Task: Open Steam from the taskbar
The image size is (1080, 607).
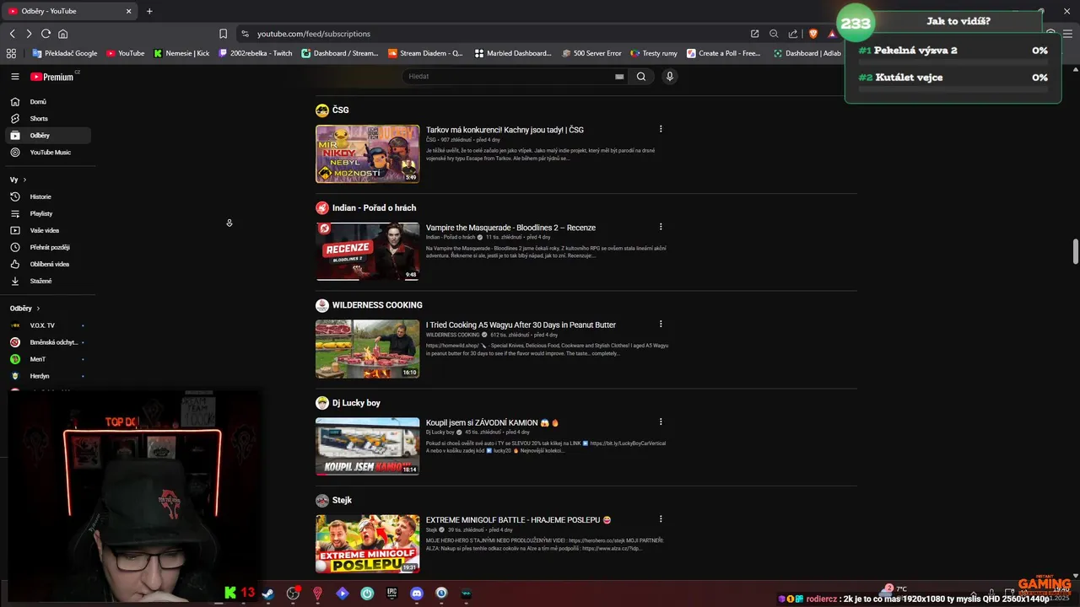Action: click(268, 594)
